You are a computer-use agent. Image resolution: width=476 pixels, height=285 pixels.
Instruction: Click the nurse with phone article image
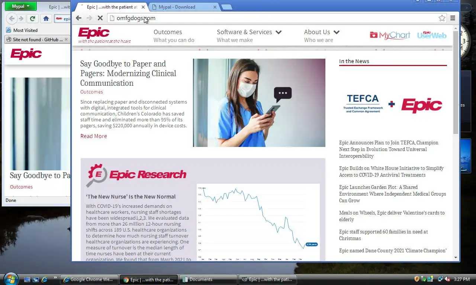click(259, 103)
